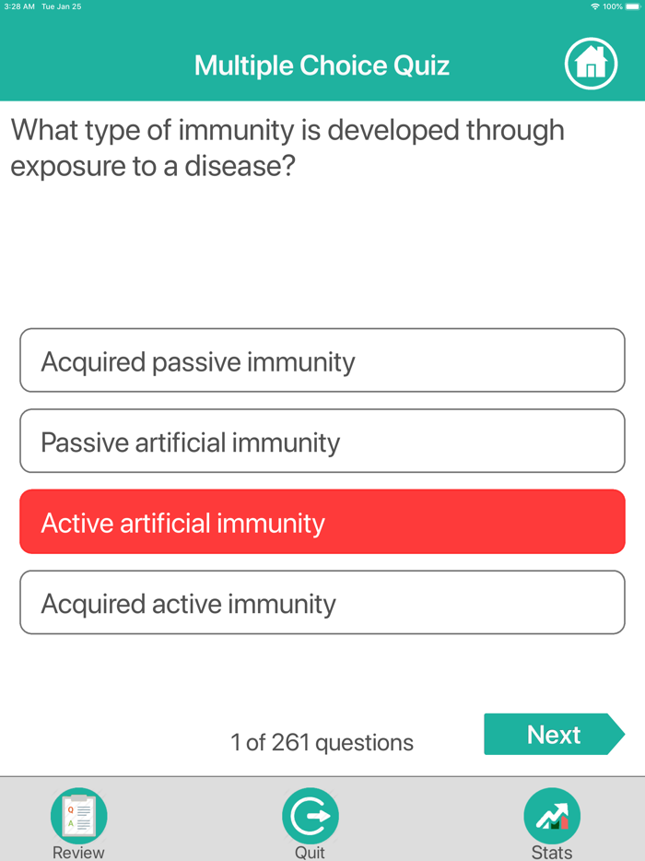The image size is (645, 861).
Task: Advance to the next question with Next
Action: point(553,734)
